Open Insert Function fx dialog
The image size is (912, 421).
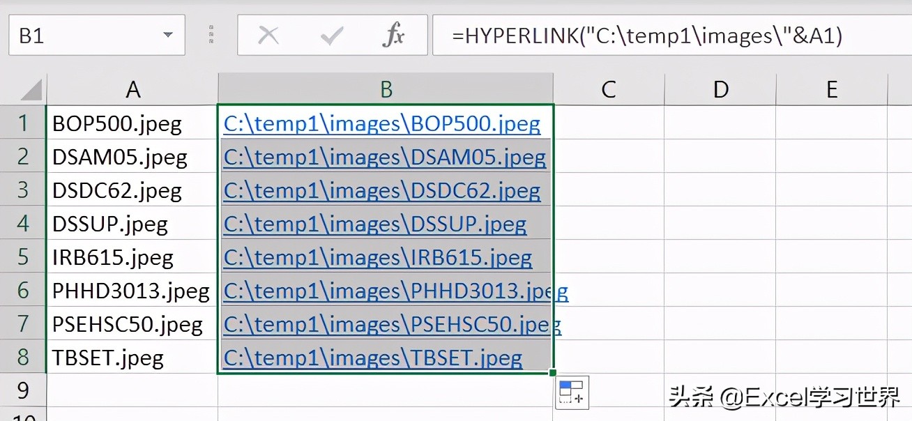pyautogui.click(x=393, y=34)
